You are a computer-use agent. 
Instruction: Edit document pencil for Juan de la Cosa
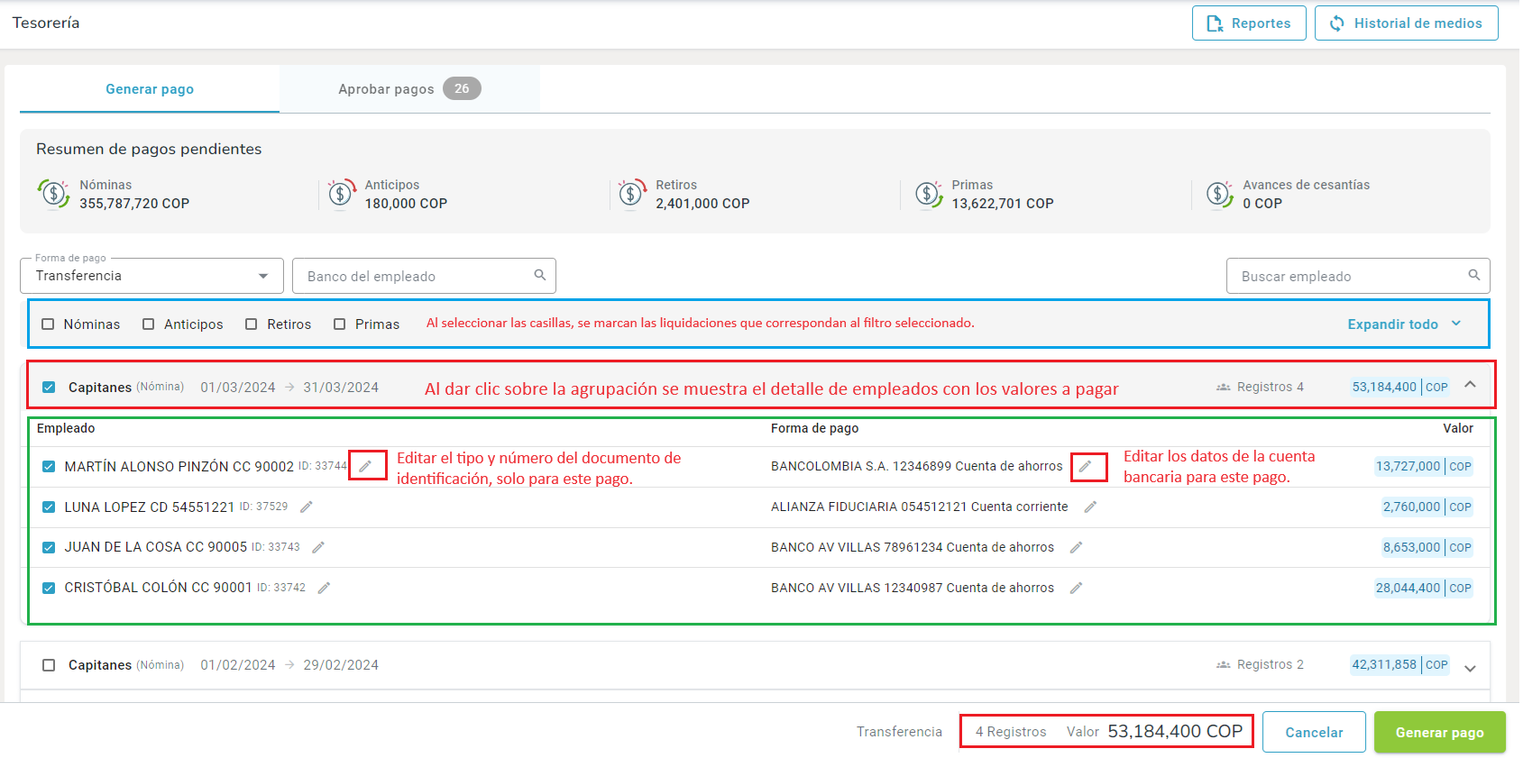(x=318, y=547)
